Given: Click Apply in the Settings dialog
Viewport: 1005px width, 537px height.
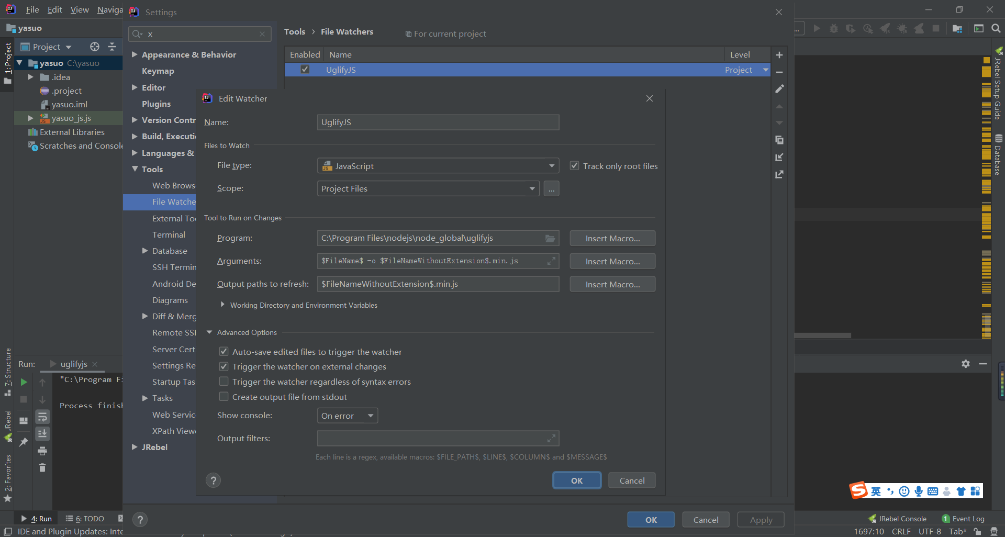Looking at the screenshot, I should tap(760, 519).
